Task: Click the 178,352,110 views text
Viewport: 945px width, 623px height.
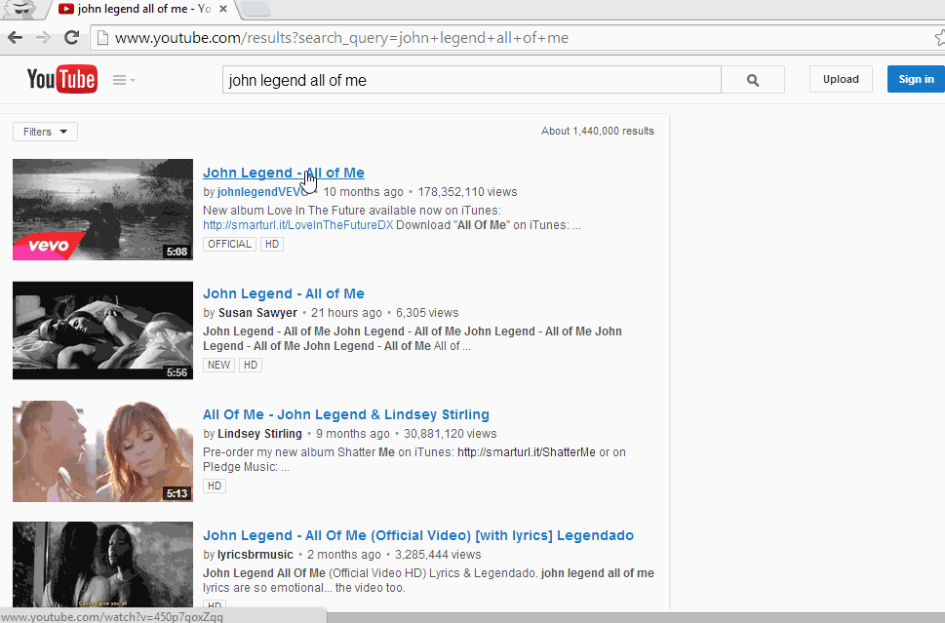Action: (x=467, y=192)
